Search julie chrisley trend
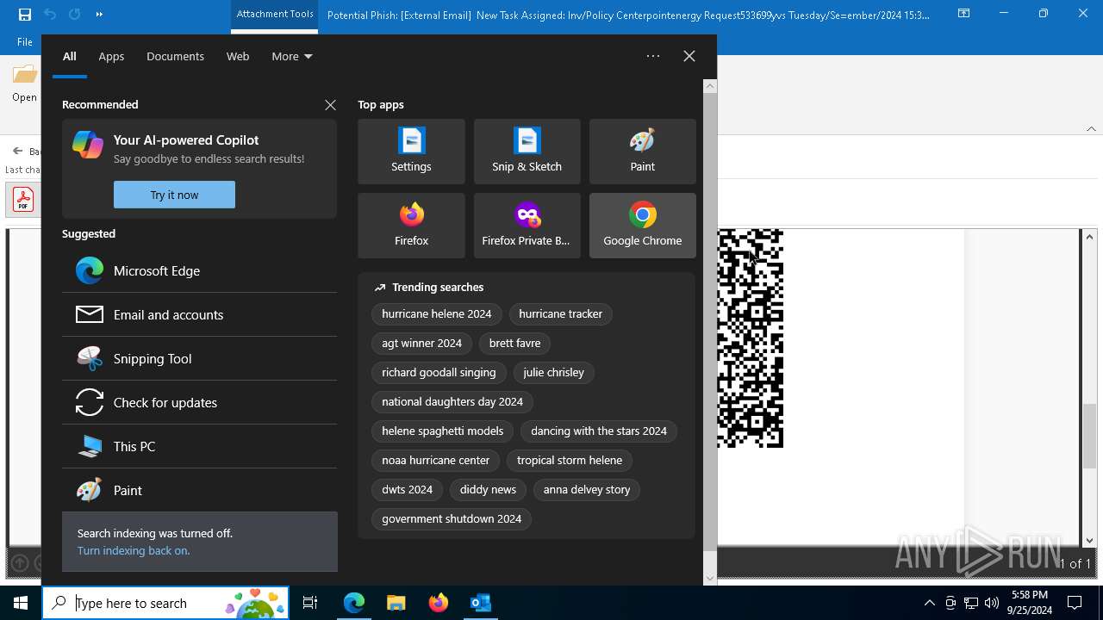Screen dimensions: 1103x620 tap(553, 372)
